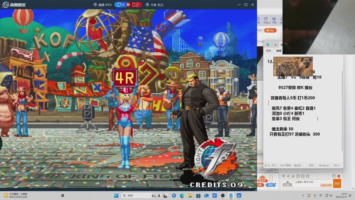Click the weather widget on the taskbar
The image size is (355, 200).
tap(16, 196)
